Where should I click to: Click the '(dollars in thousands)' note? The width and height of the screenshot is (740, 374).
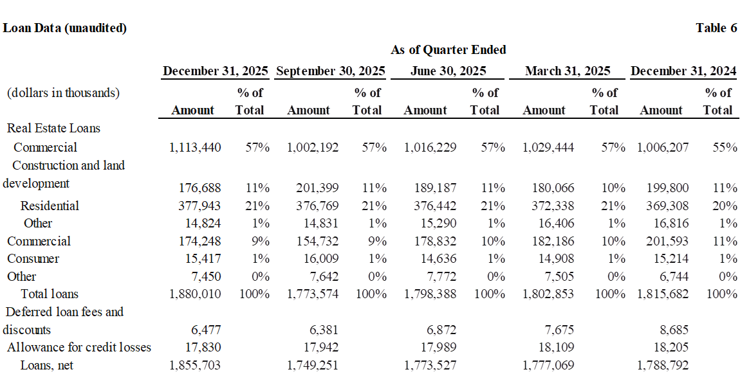[x=63, y=93]
